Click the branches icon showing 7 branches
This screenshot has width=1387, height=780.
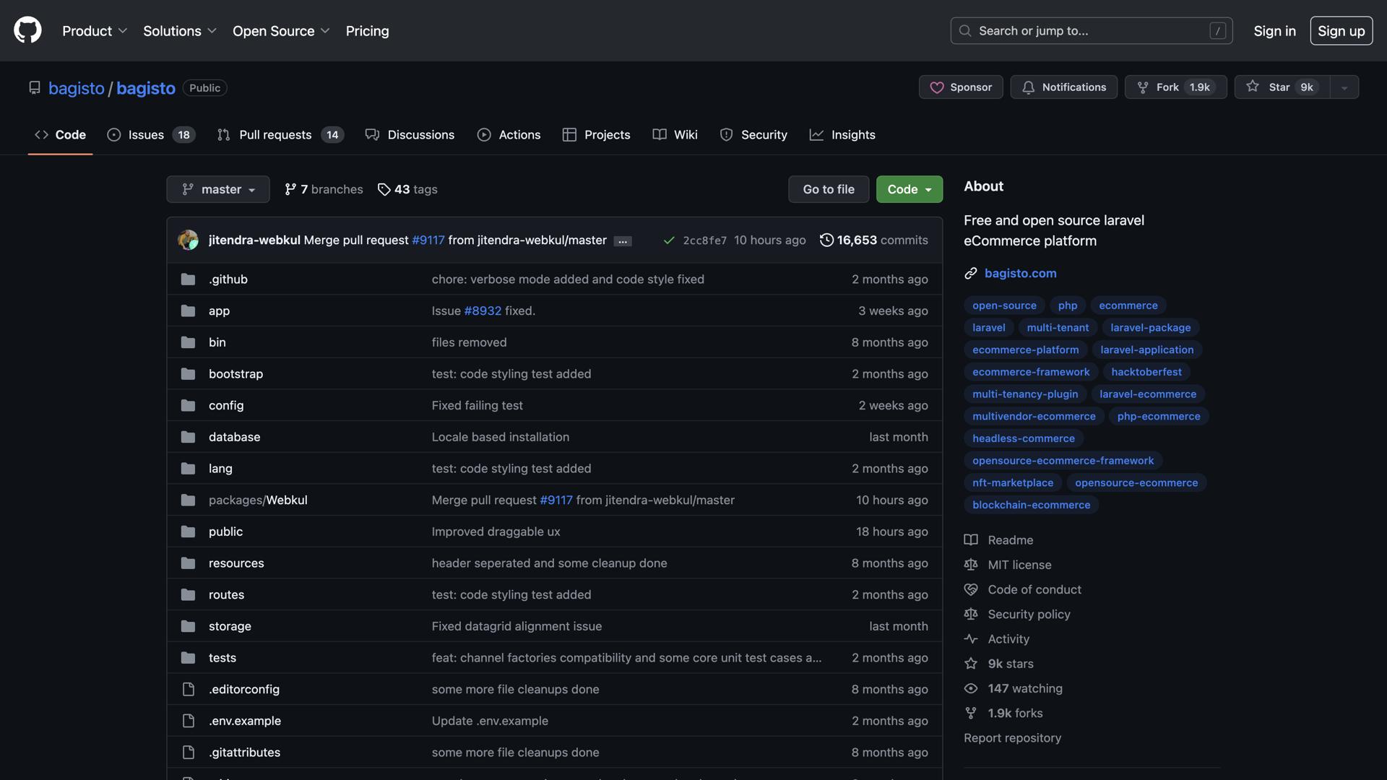click(x=290, y=189)
